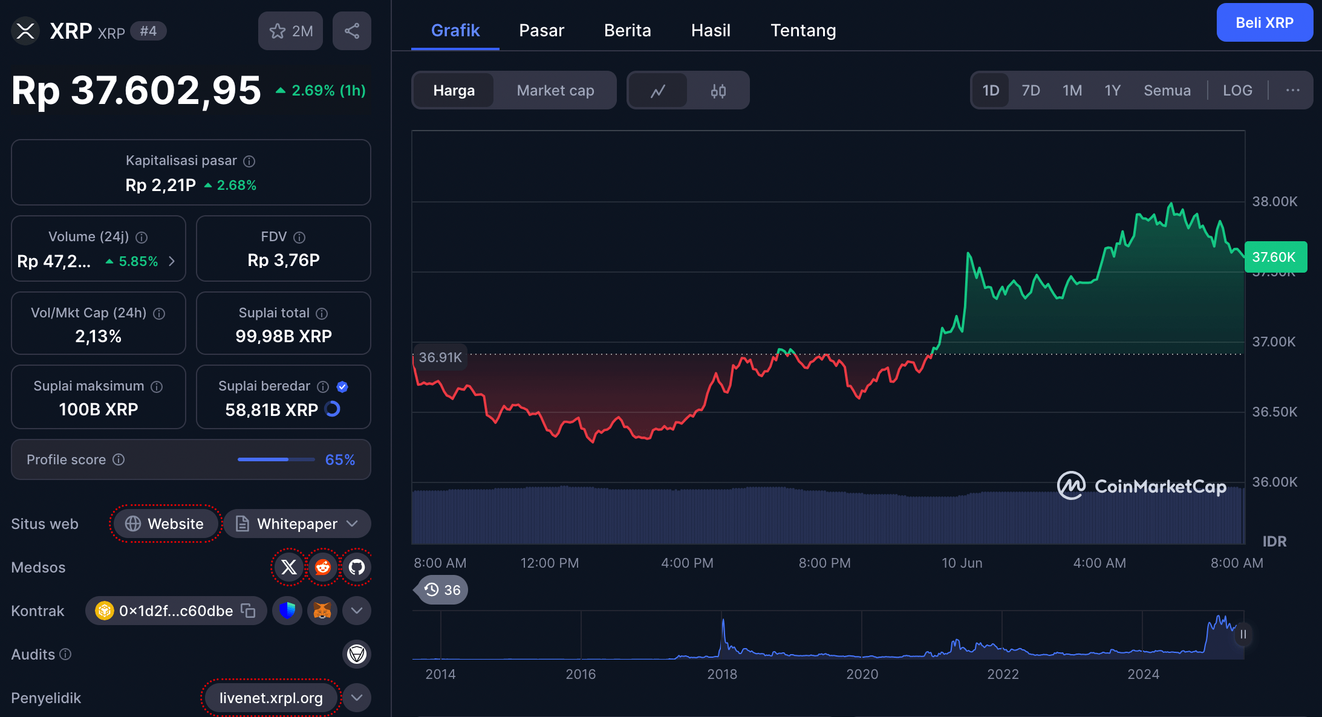Show info for Kapitalisasi pasar
Screen dimensions: 1322x717
point(249,161)
